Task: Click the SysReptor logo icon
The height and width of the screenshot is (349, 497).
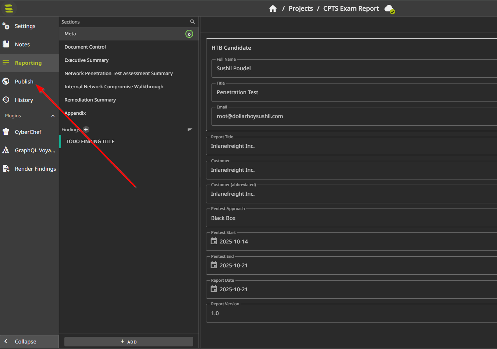Action: [9, 8]
